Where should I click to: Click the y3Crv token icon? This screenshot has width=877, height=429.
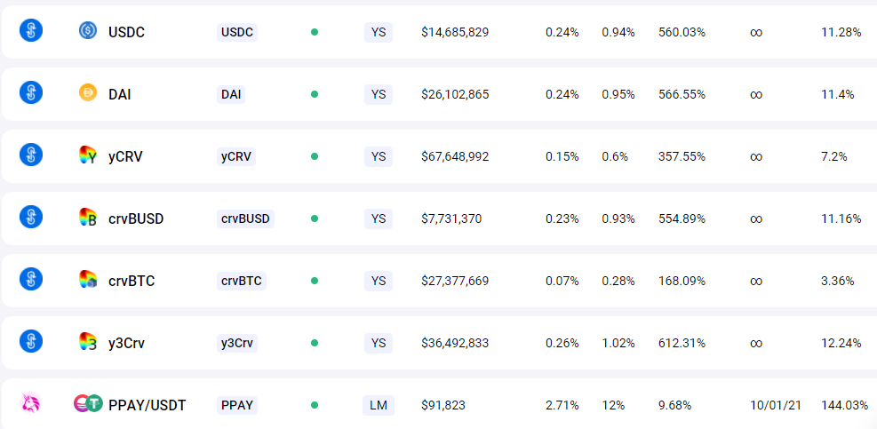click(x=88, y=343)
